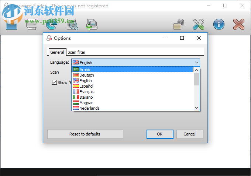Open the tools options toolbar icon

click(199, 24)
